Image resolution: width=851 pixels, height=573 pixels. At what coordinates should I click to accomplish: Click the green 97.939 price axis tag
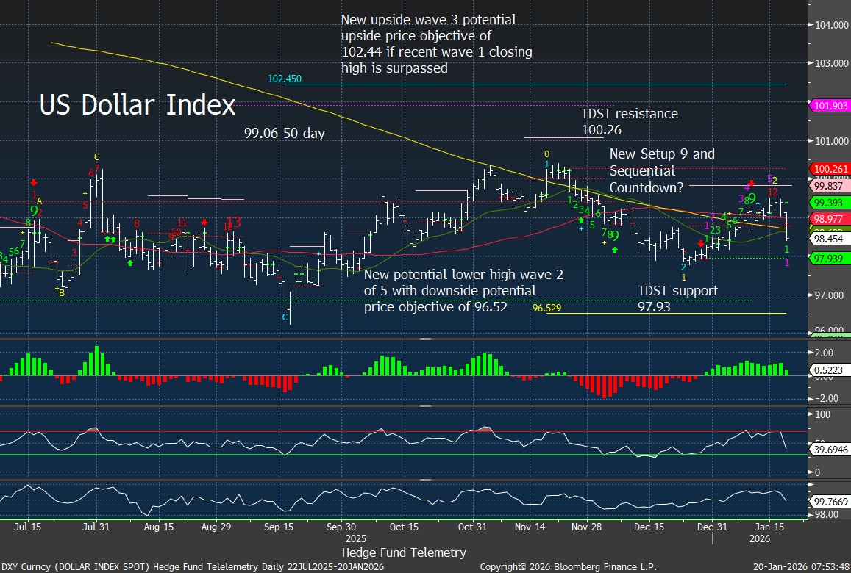pyautogui.click(x=830, y=258)
